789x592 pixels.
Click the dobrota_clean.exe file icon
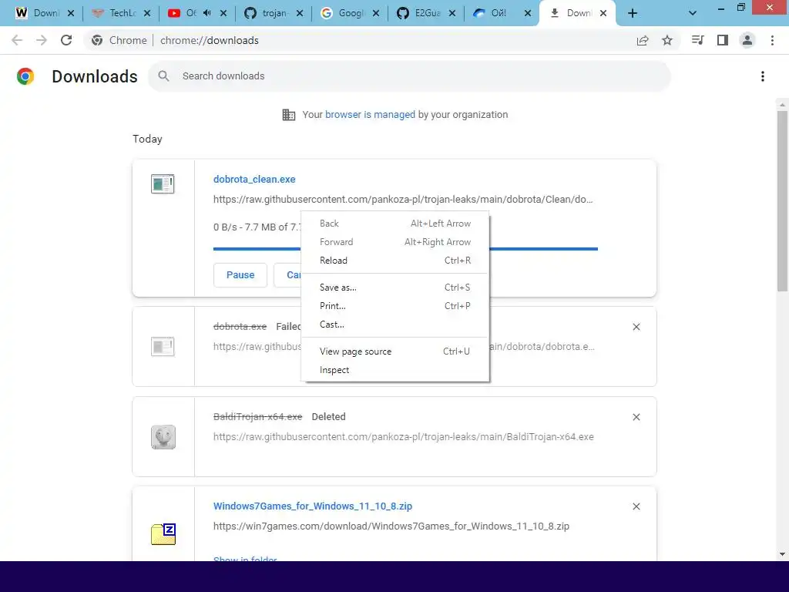pyautogui.click(x=163, y=183)
